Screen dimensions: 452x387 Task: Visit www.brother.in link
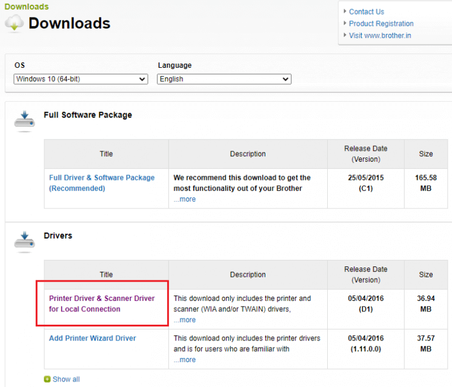[381, 35]
